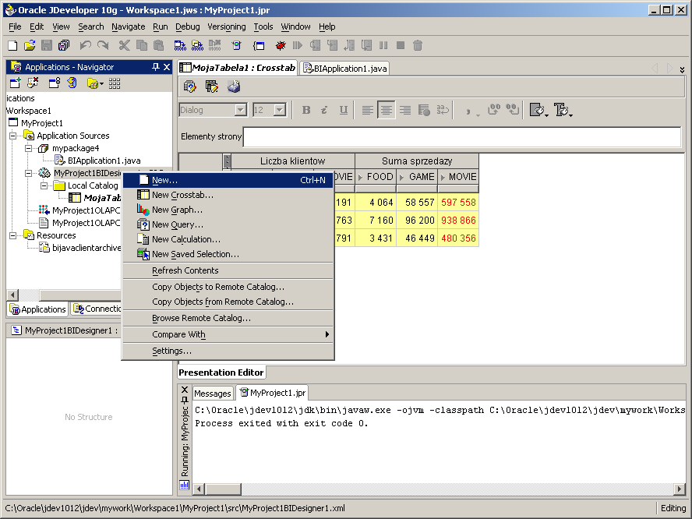Click the Save All toolbar icon
This screenshot has width=692, height=519.
(64, 45)
